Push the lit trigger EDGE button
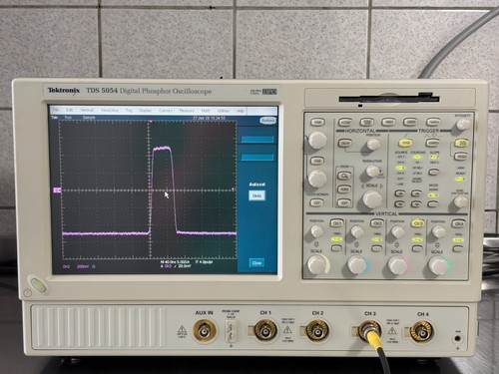Screen dimensions: 499x374 pos(405,143)
